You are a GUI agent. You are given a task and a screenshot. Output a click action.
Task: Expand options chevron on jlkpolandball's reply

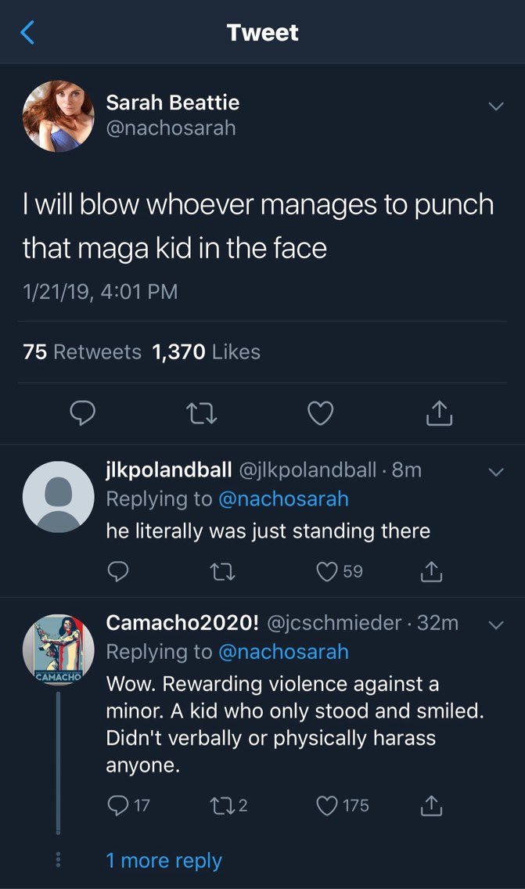coord(496,472)
